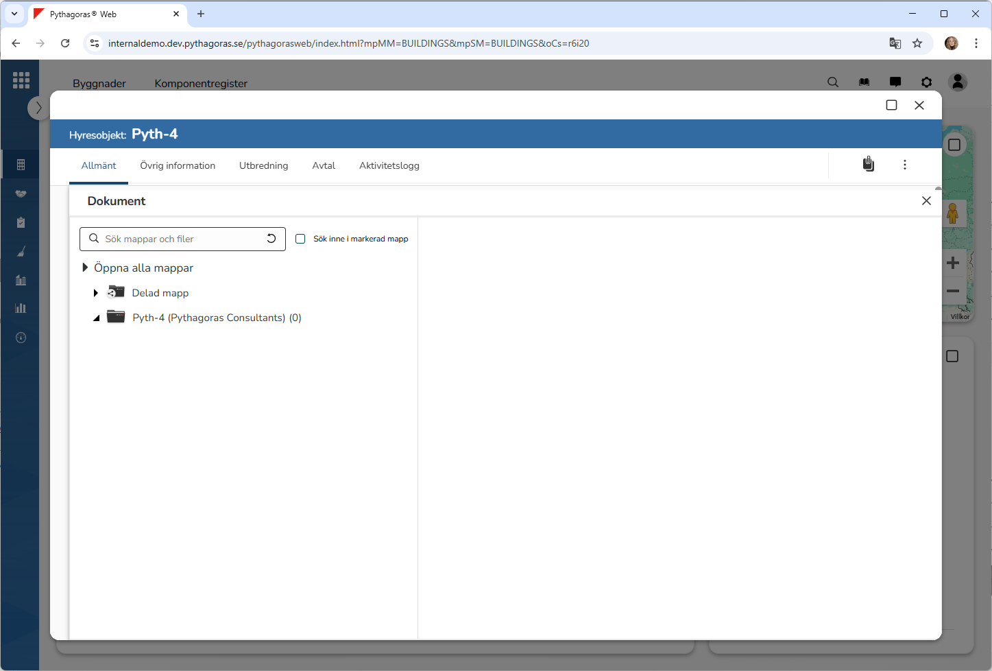This screenshot has height=671, width=992.
Task: Open the Aktivitetslogg tab
Action: tap(389, 165)
